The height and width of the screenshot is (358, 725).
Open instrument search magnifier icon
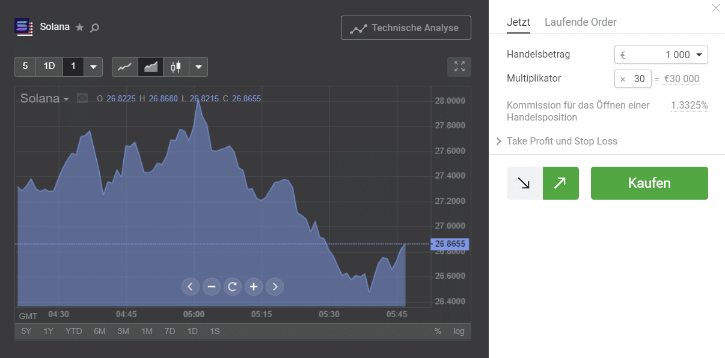coord(94,27)
